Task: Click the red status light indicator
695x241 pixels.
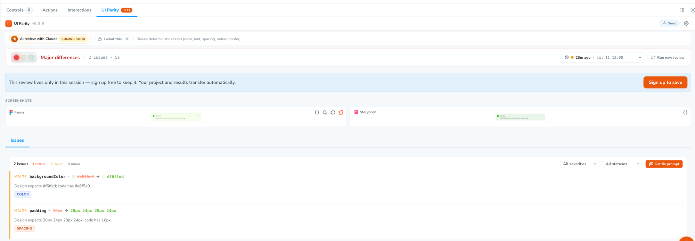Action: (x=16, y=57)
